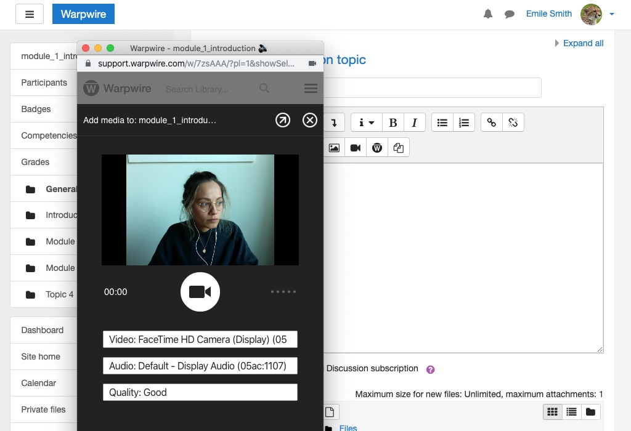Click the user avatar picture
631x431 pixels.
pos(591,15)
